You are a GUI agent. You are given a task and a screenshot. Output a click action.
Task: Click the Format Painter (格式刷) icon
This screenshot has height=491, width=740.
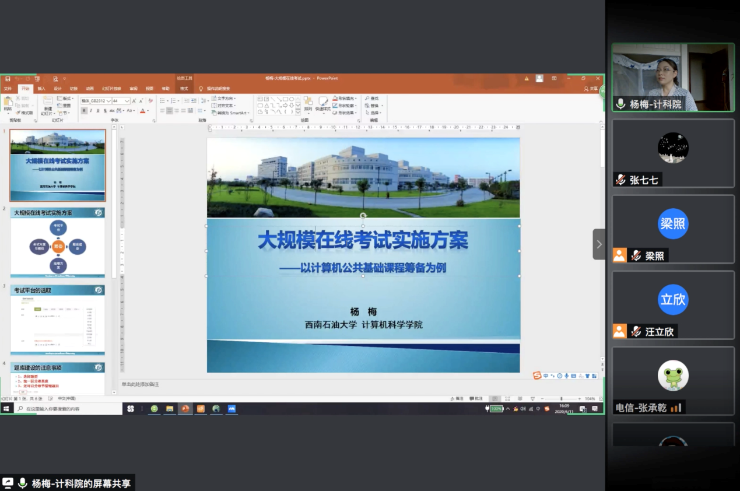tap(24, 113)
